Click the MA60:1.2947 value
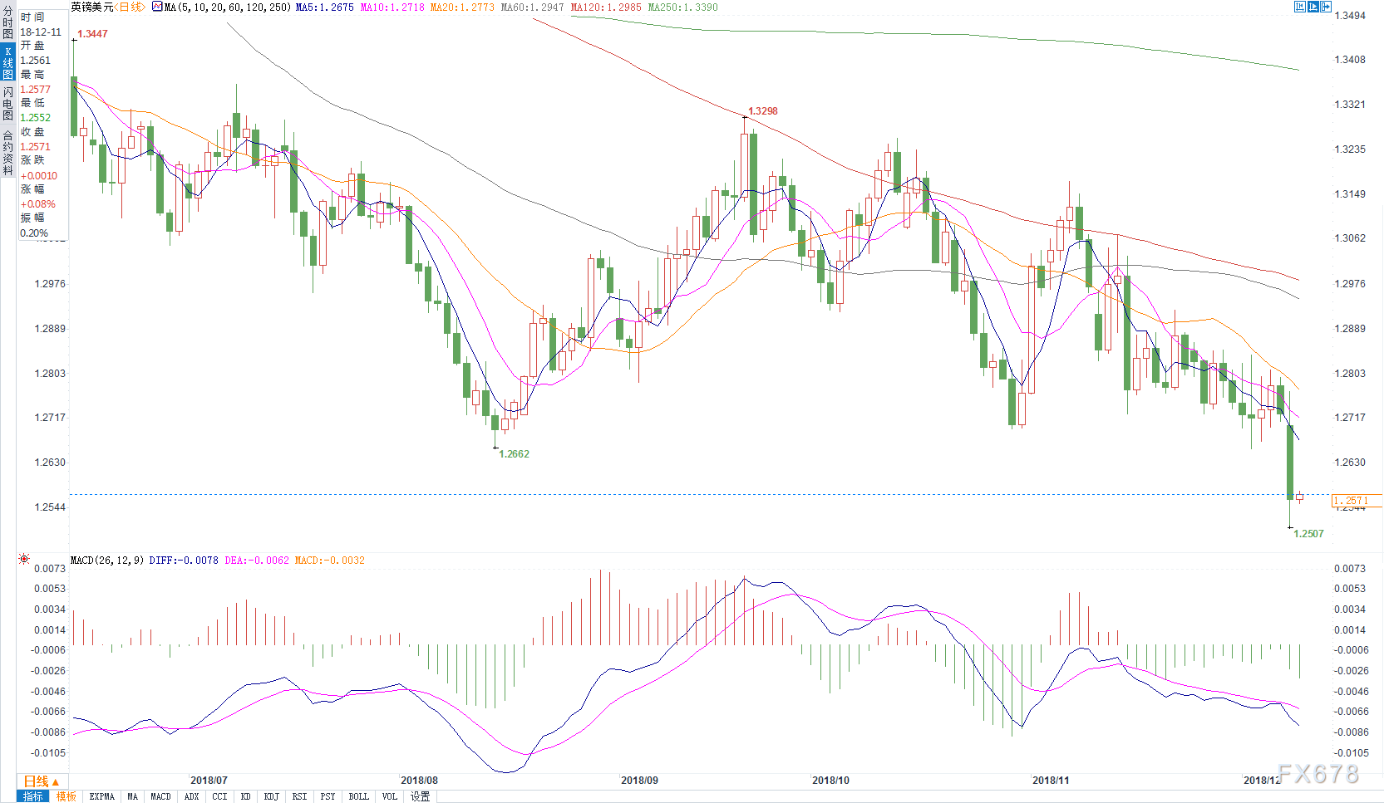 click(x=532, y=7)
